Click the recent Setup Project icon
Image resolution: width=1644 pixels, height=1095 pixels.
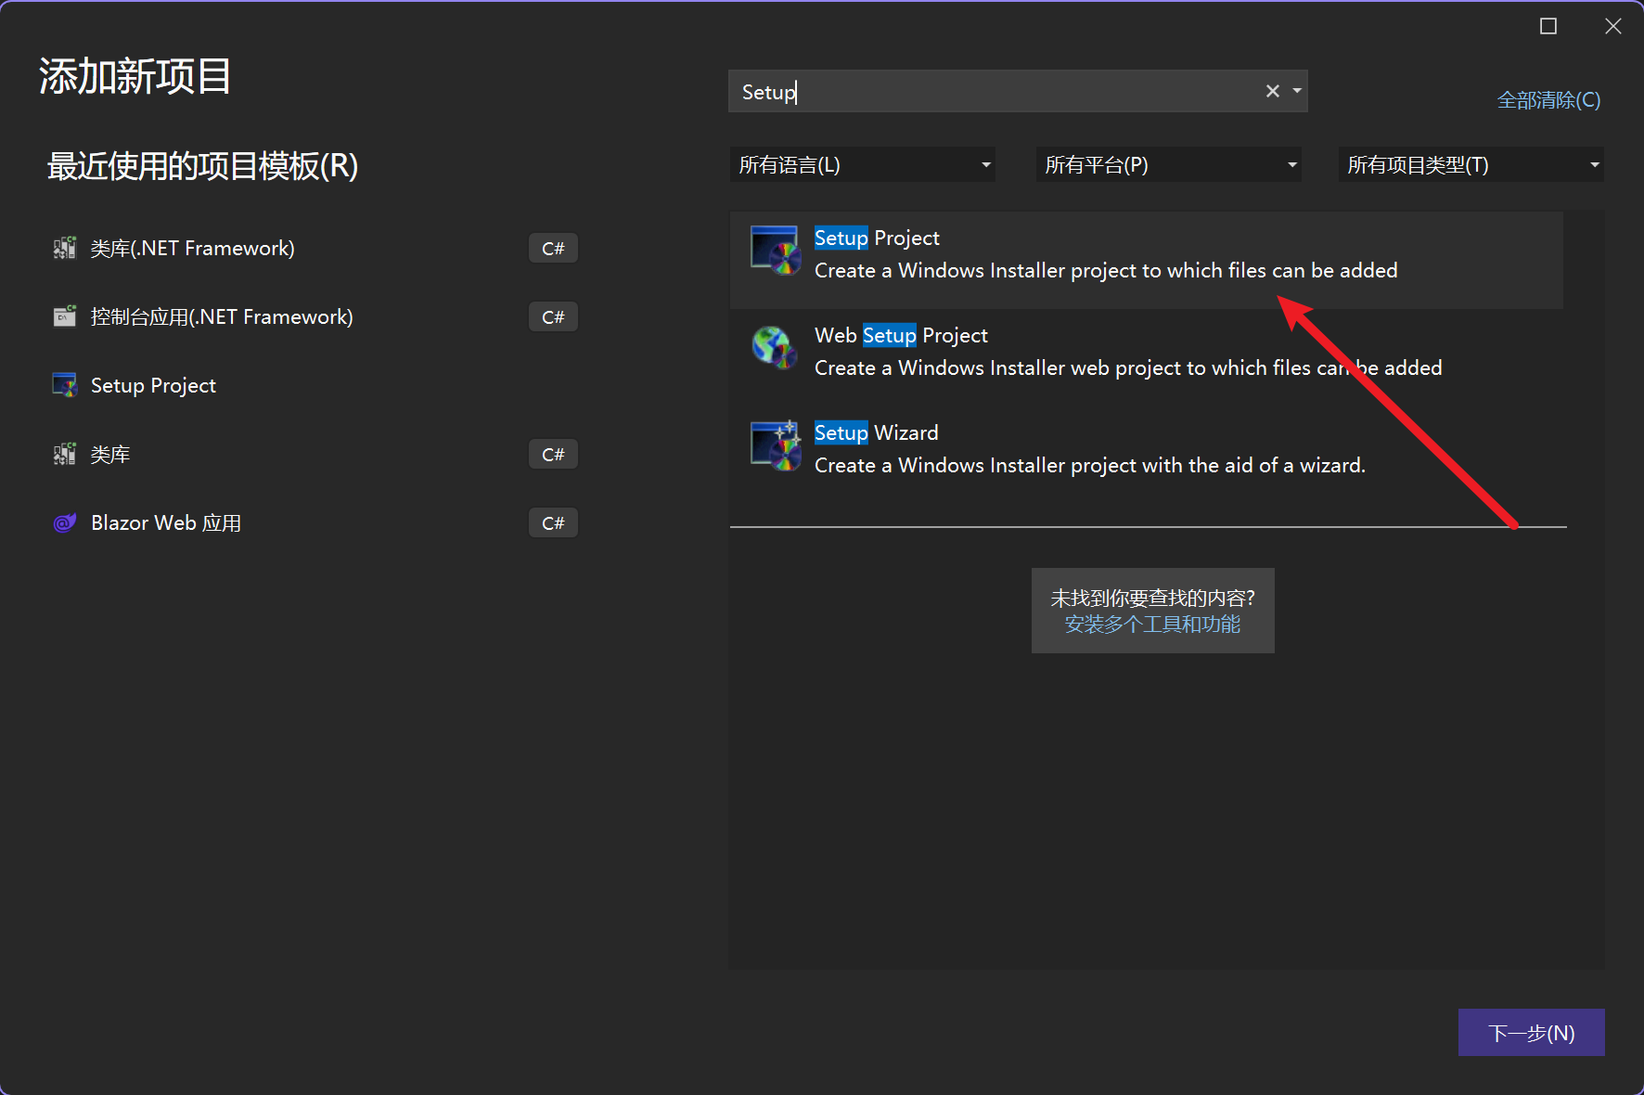64,385
